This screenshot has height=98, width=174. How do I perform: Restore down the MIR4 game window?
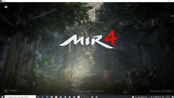[x=169, y=1]
